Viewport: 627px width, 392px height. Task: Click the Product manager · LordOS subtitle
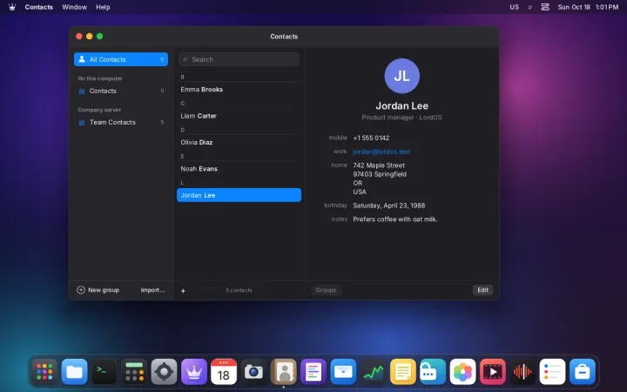401,118
